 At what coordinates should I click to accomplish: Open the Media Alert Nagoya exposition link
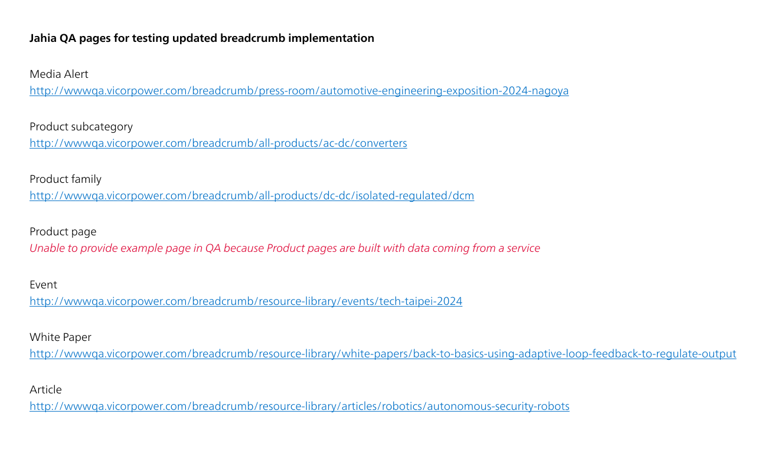click(299, 91)
